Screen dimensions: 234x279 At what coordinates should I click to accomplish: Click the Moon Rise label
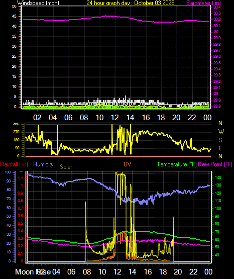click(33, 272)
